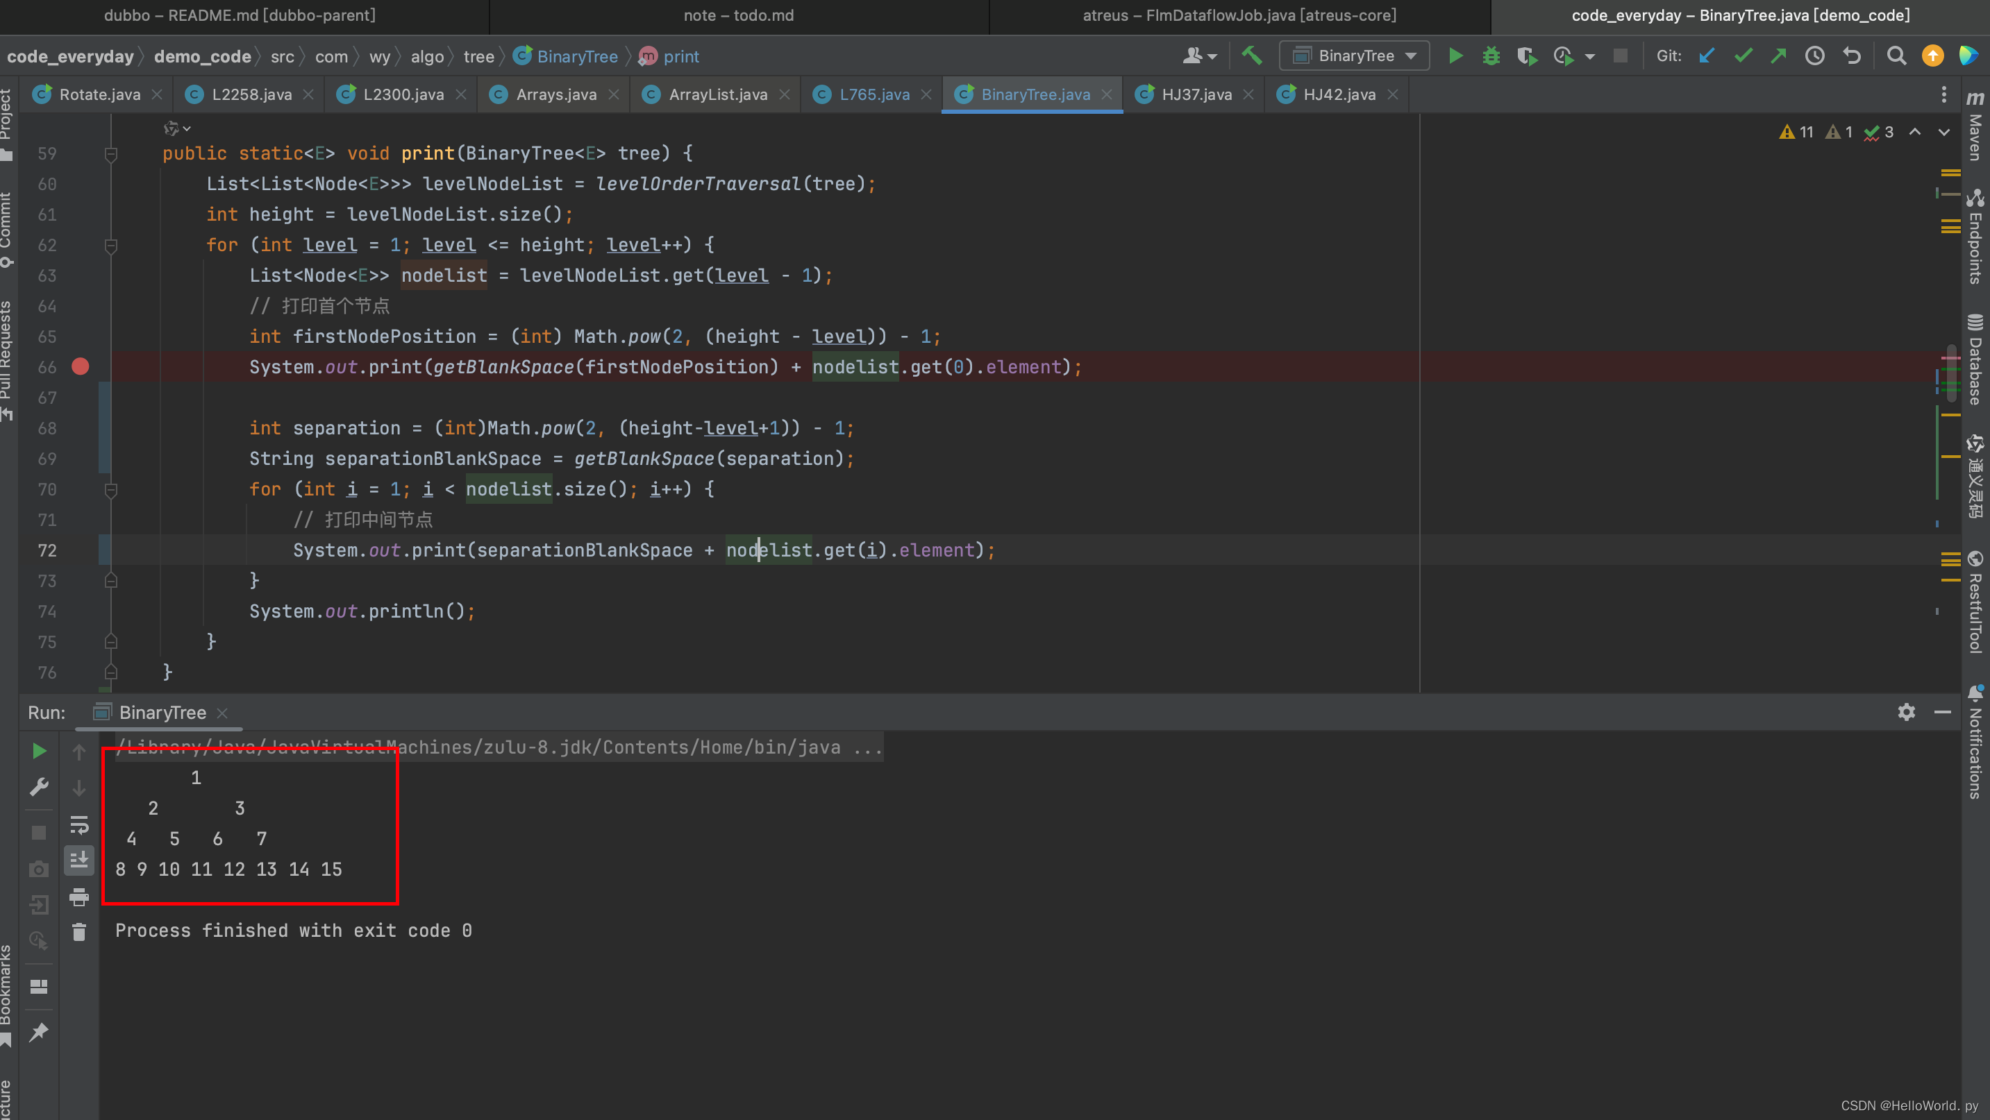
Task: Run with coverage icon in toolbar
Action: pyautogui.click(x=1526, y=56)
